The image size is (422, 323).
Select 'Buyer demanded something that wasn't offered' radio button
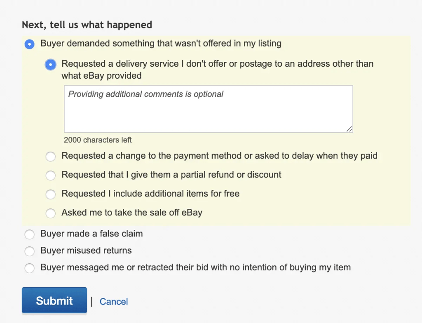tap(29, 44)
